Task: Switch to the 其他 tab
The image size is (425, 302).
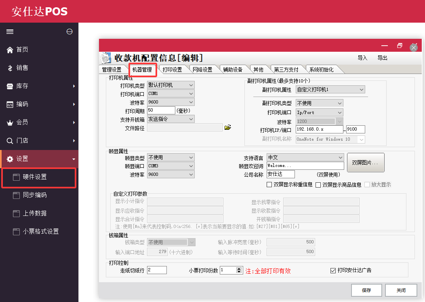Action: point(258,70)
